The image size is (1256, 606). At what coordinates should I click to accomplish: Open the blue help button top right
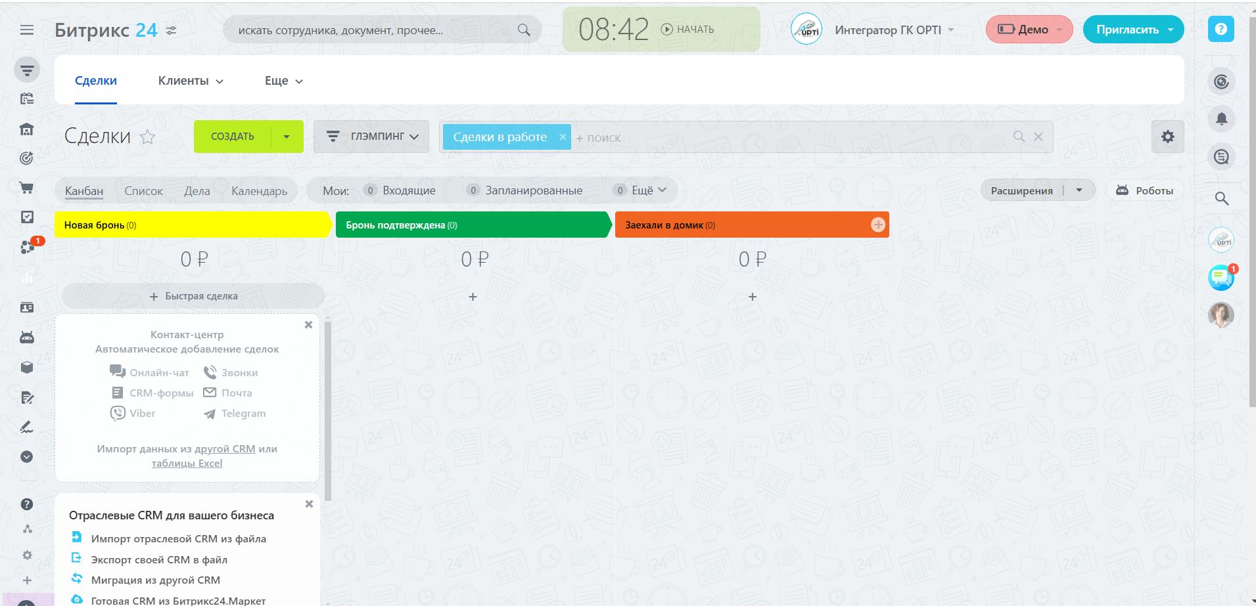coord(1221,30)
